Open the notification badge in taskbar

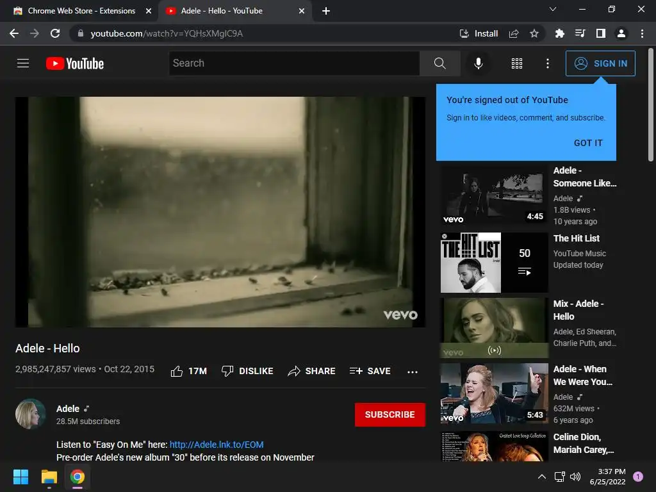coord(638,477)
